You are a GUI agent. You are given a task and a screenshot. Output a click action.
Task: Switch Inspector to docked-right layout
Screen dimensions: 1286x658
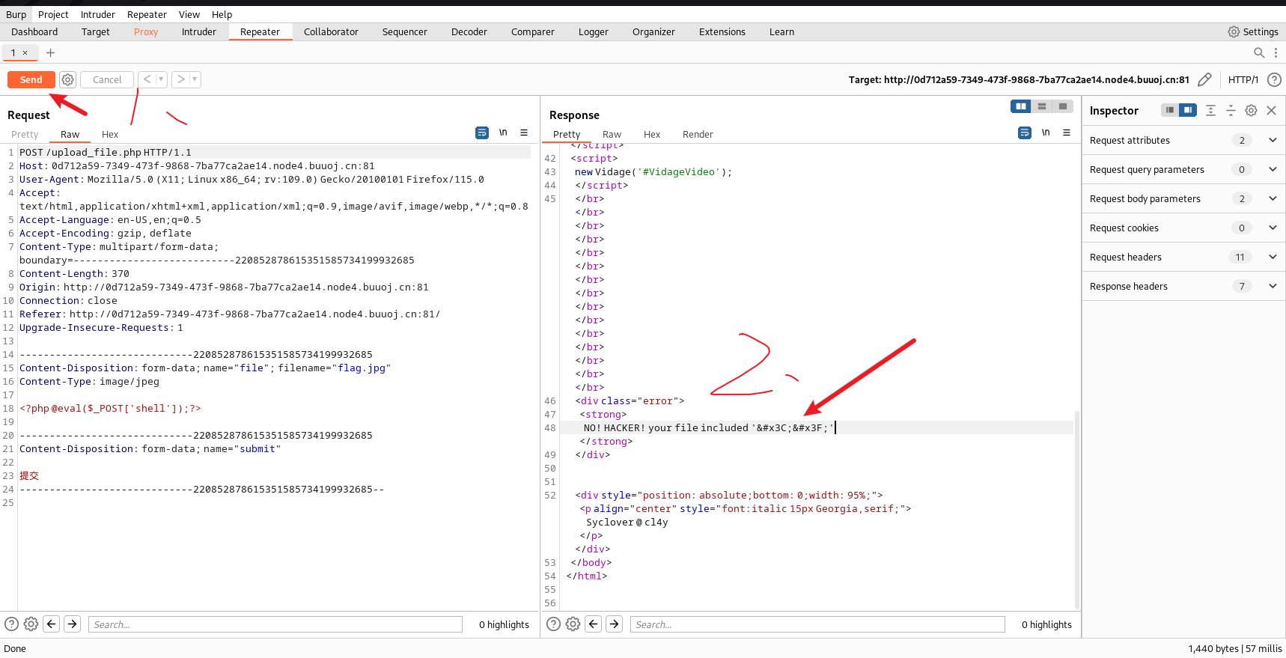[1188, 110]
